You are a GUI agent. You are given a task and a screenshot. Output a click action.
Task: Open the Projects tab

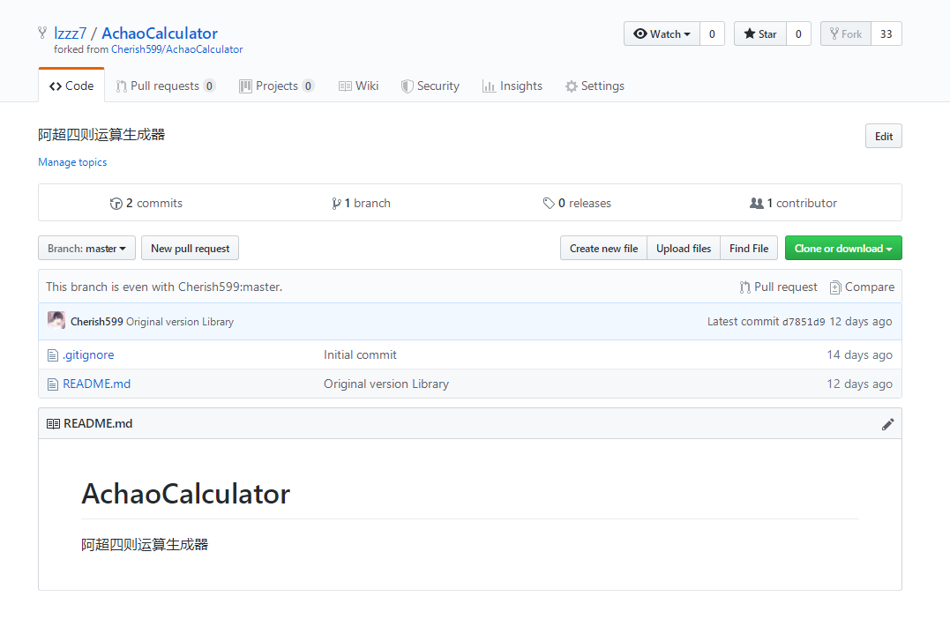click(x=277, y=86)
